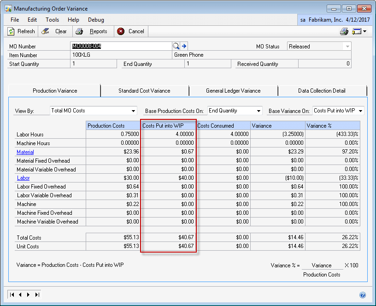Screen dimensions: 376x306
Task: Go to the first record
Action: [12, 294]
